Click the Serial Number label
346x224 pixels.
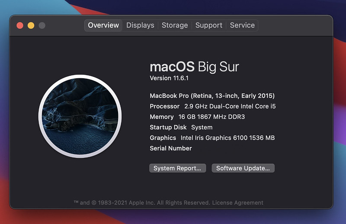point(171,148)
